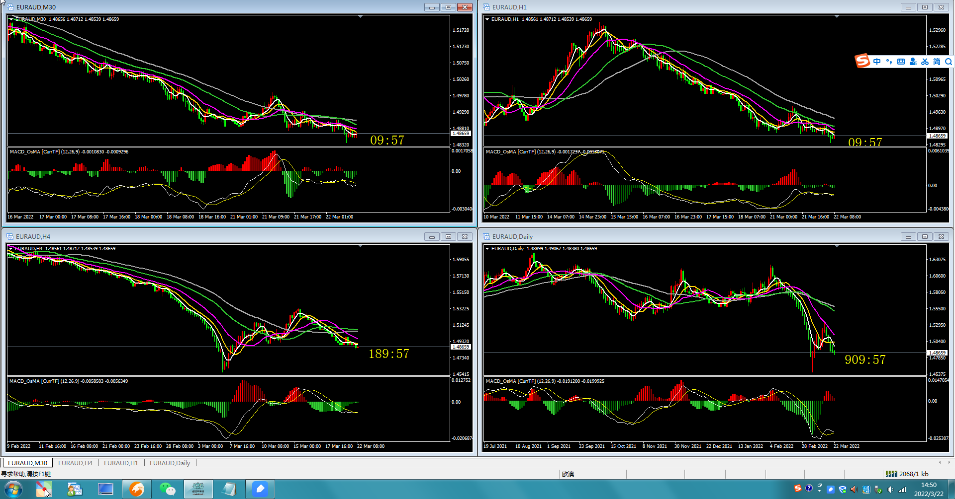Toggle simplified/traditional Chinese on Sogou bar
The image size is (955, 499).
(x=937, y=62)
